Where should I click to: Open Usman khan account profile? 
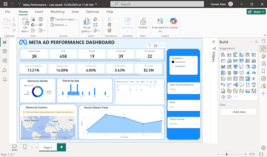click(x=221, y=4)
